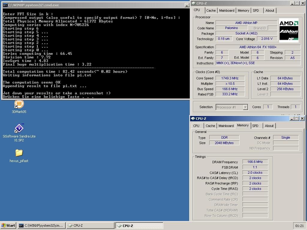Open the 3DMark05 desktop shortcut
Screen dimensions: 307x230
19,107
